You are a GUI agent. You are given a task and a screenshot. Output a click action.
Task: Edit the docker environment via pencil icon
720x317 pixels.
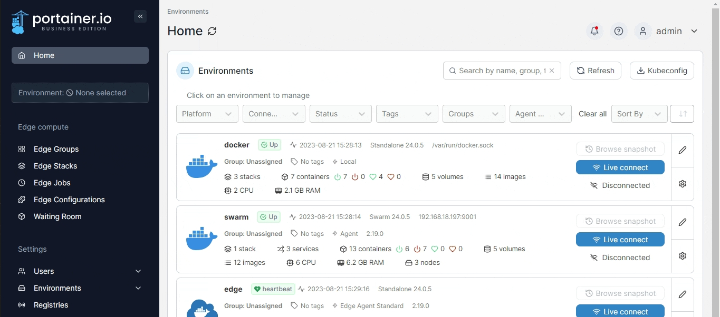(682, 150)
